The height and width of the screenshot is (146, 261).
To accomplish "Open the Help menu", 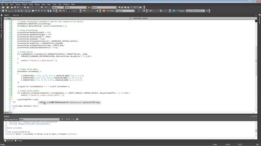I will (73, 4).
